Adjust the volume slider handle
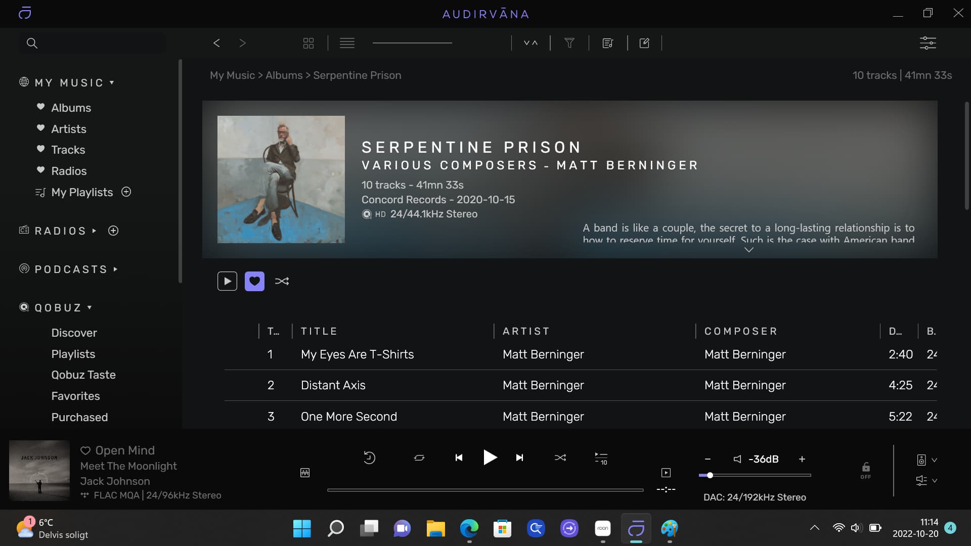This screenshot has height=546, width=971. tap(710, 475)
